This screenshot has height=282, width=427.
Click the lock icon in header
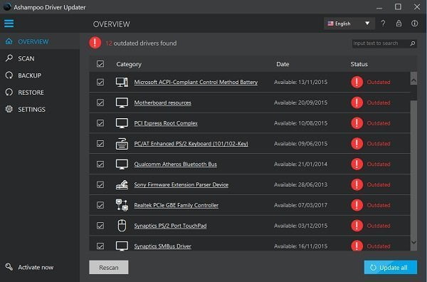pos(399,23)
